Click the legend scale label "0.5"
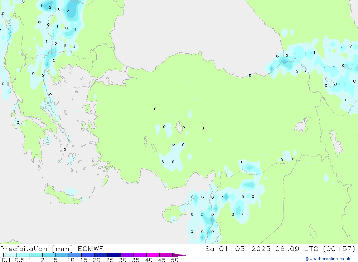The width and height of the screenshot is (358, 262). pos(19,260)
